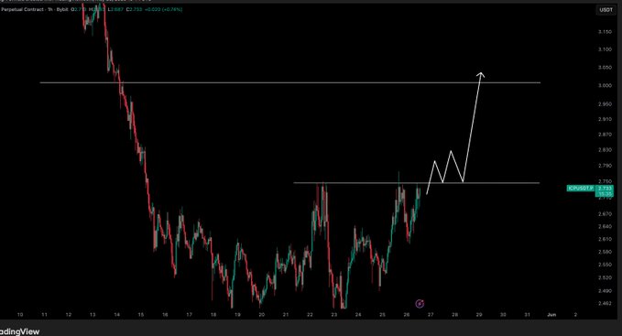This screenshot has width=622, height=336.
Task: Click the Bybit exchange label in legend
Action: point(61,9)
